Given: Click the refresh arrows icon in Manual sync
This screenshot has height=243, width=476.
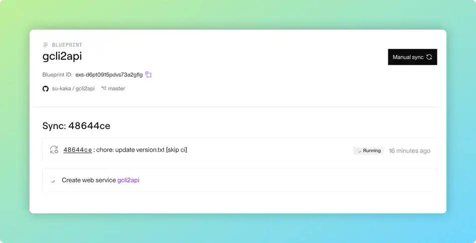Looking at the screenshot, I should coord(429,57).
